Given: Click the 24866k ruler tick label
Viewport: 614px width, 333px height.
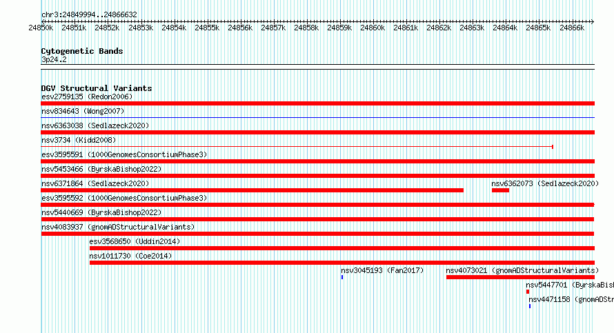Looking at the screenshot, I should coord(572,28).
